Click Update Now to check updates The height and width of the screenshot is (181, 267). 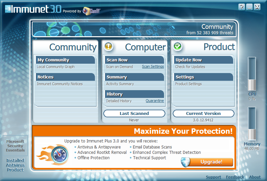click(x=204, y=60)
